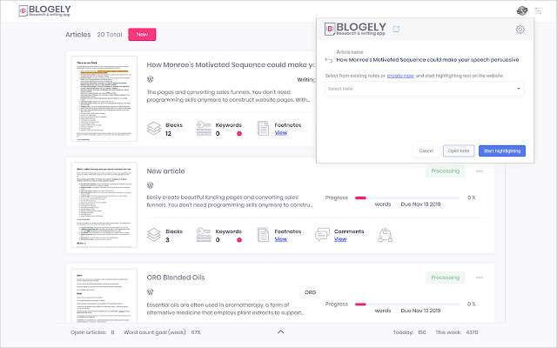View comments of New article
This screenshot has height=348, width=557.
[340, 239]
